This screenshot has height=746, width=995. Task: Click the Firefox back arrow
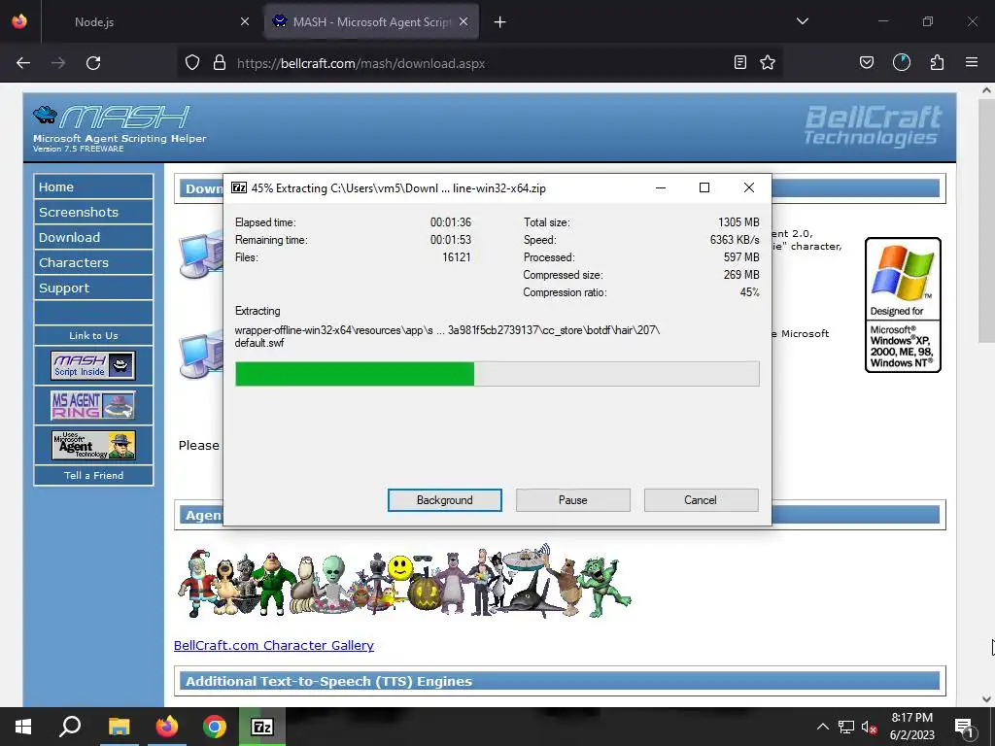tap(23, 63)
